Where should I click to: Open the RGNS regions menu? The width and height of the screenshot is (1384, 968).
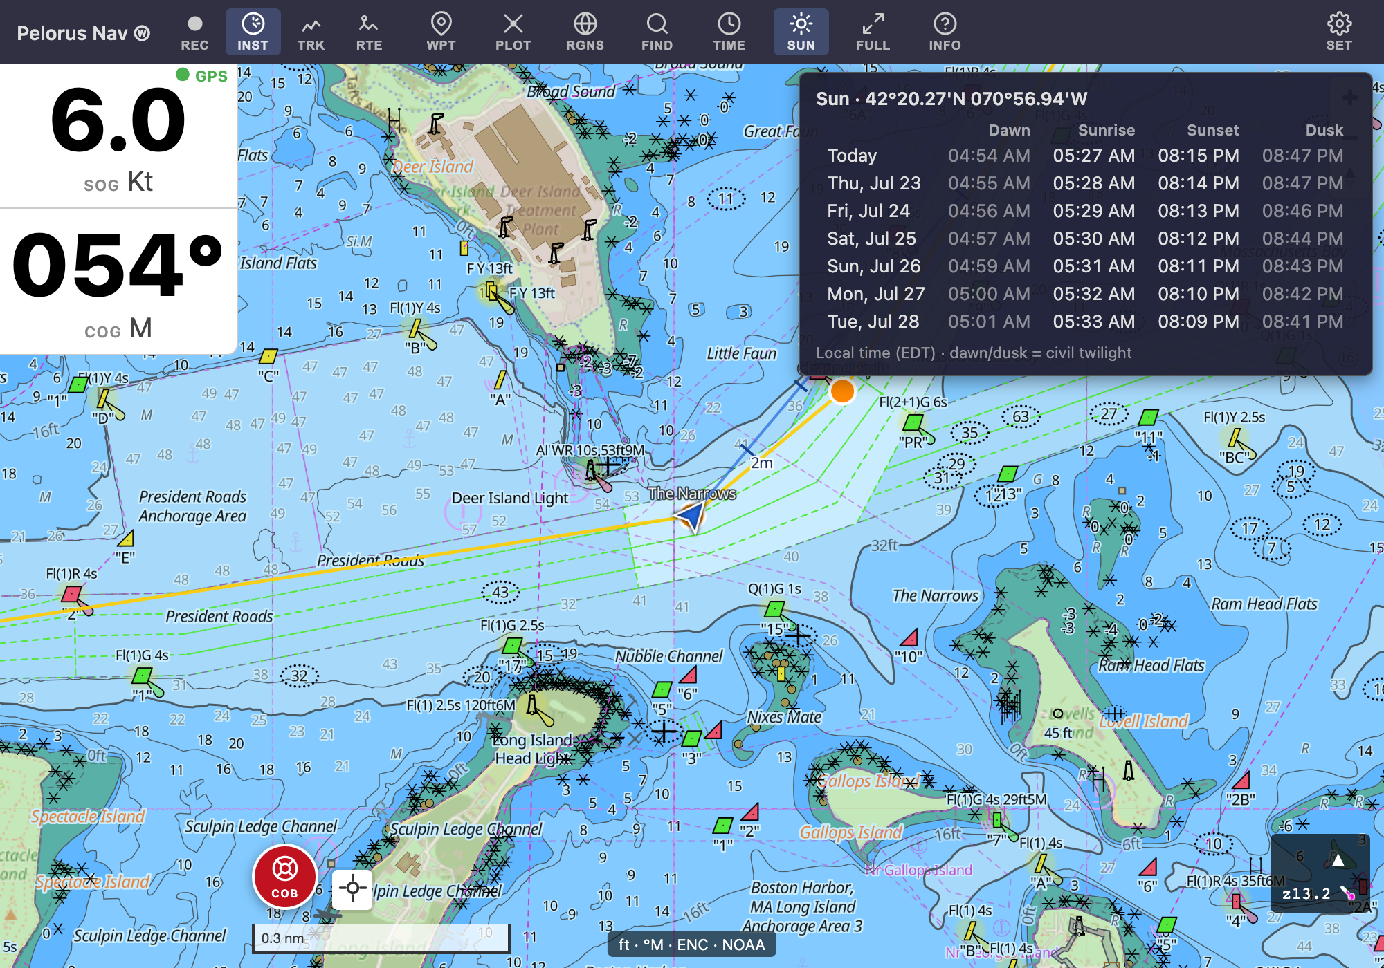[585, 32]
